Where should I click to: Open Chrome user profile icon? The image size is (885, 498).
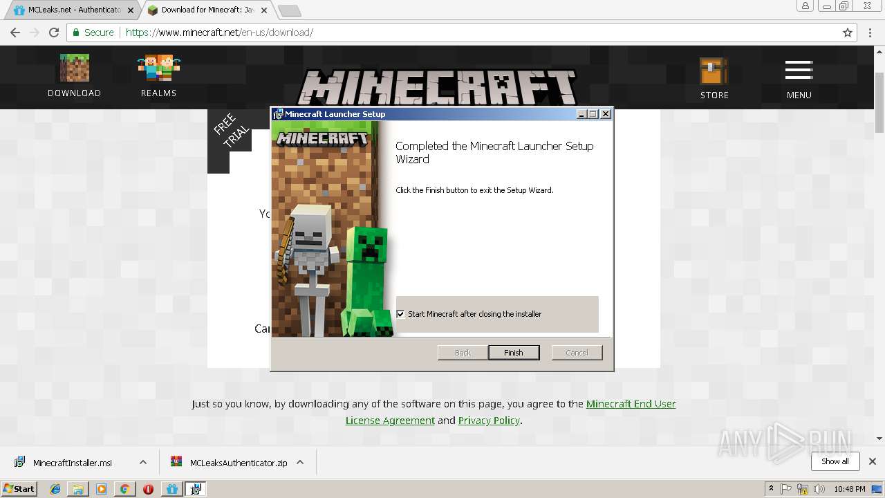[805, 6]
